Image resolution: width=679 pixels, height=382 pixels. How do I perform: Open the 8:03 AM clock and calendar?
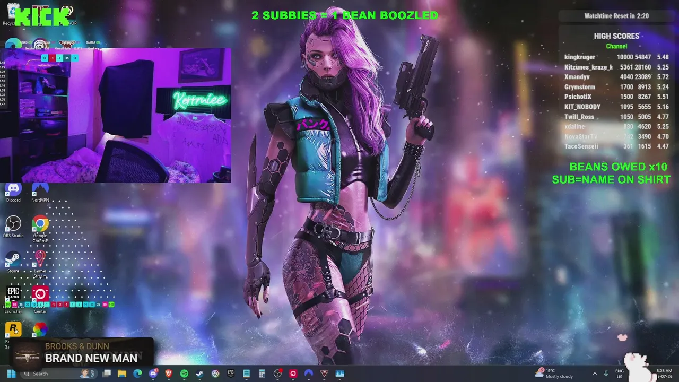[x=664, y=374]
